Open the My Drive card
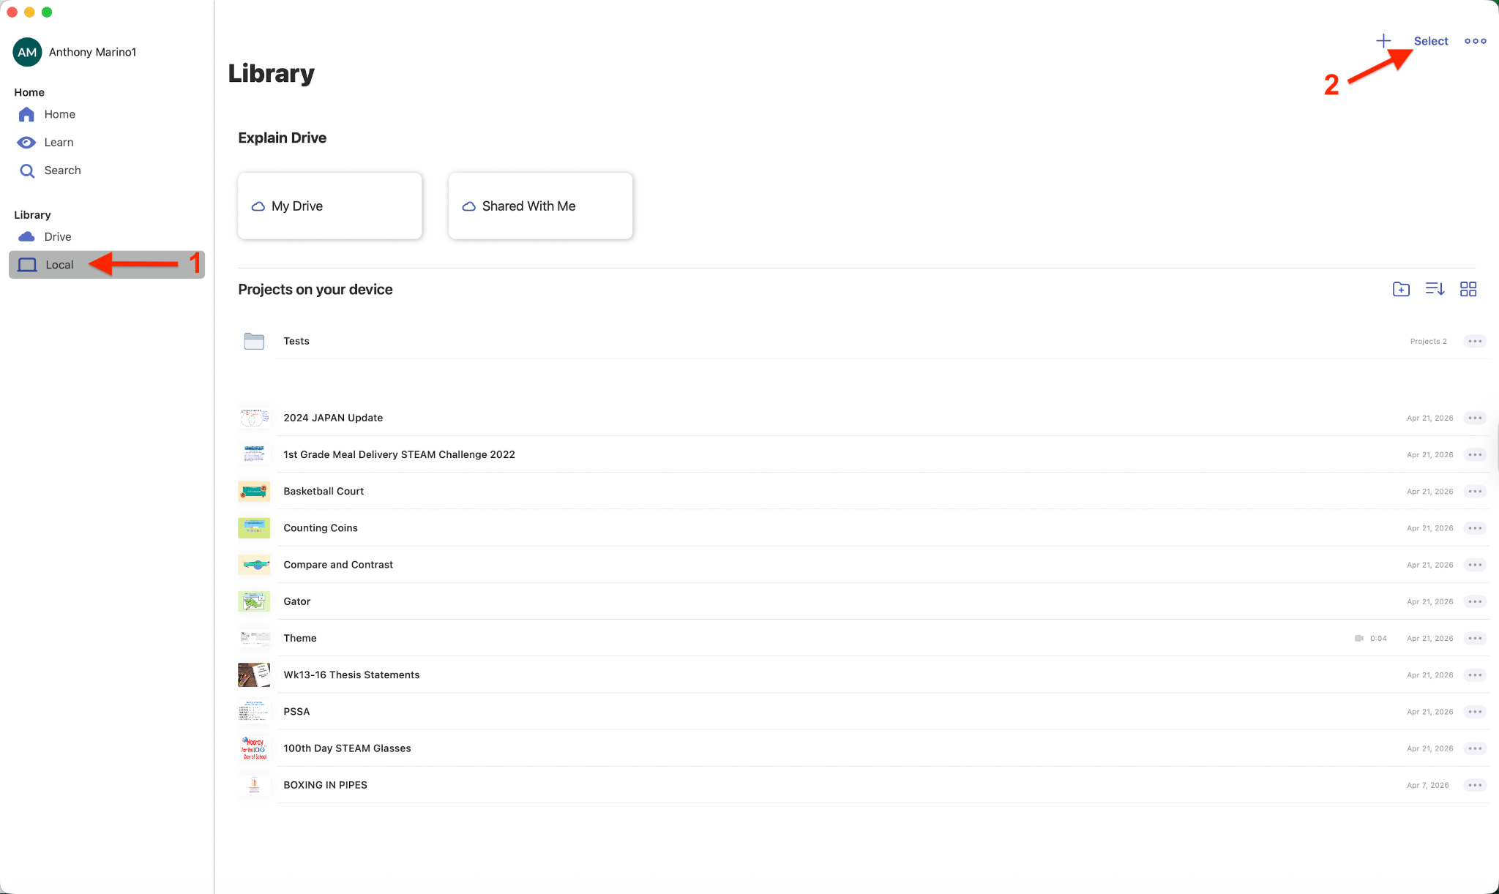Viewport: 1499px width, 894px height. tap(329, 206)
